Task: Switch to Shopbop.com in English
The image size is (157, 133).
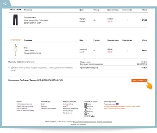Action: 78,125
